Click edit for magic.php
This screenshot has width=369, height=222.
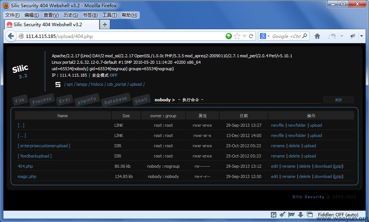(x=274, y=176)
